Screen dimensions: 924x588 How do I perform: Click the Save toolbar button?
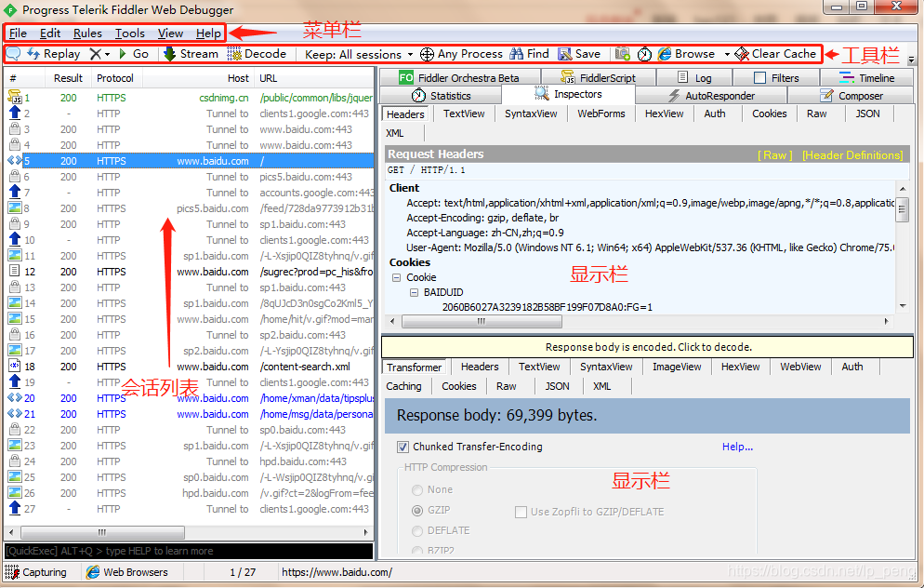tap(579, 54)
